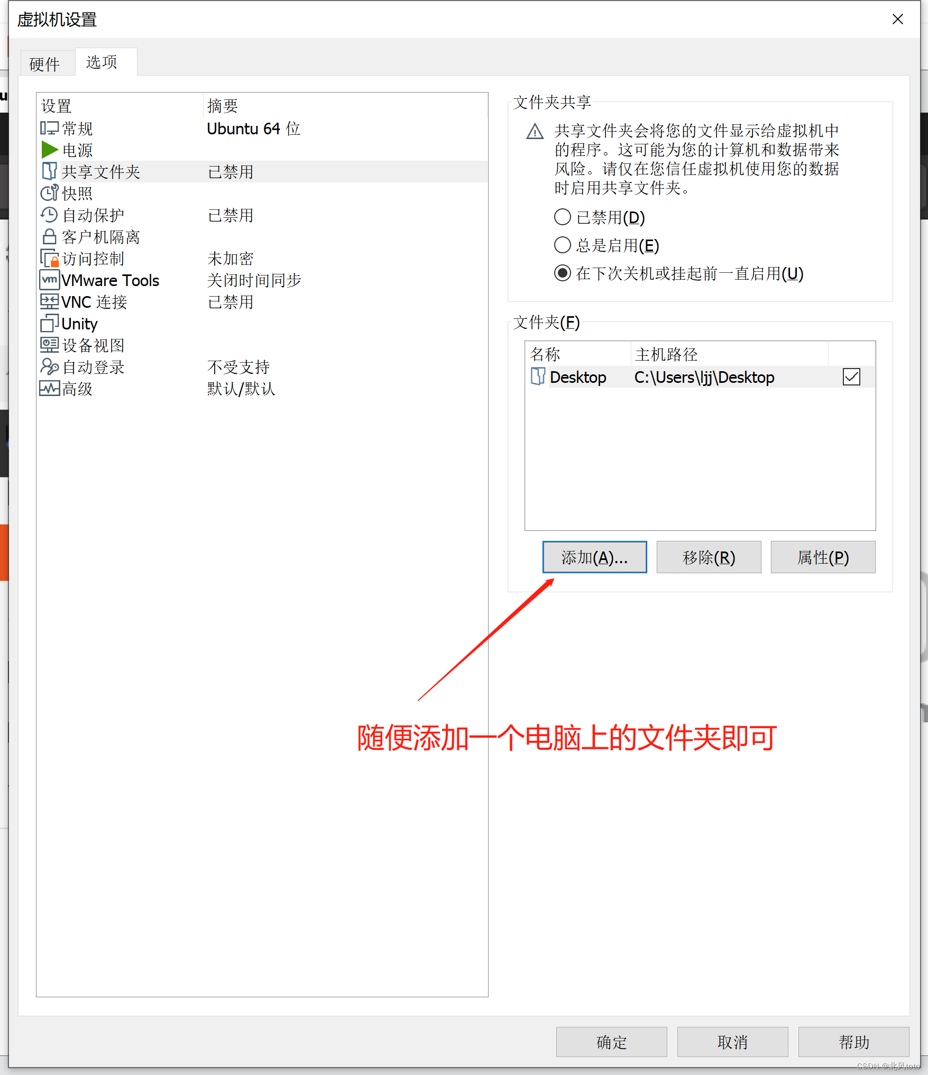The image size is (928, 1075).
Task: Click the Ubuntu 64 位 summary text
Action: (x=254, y=128)
